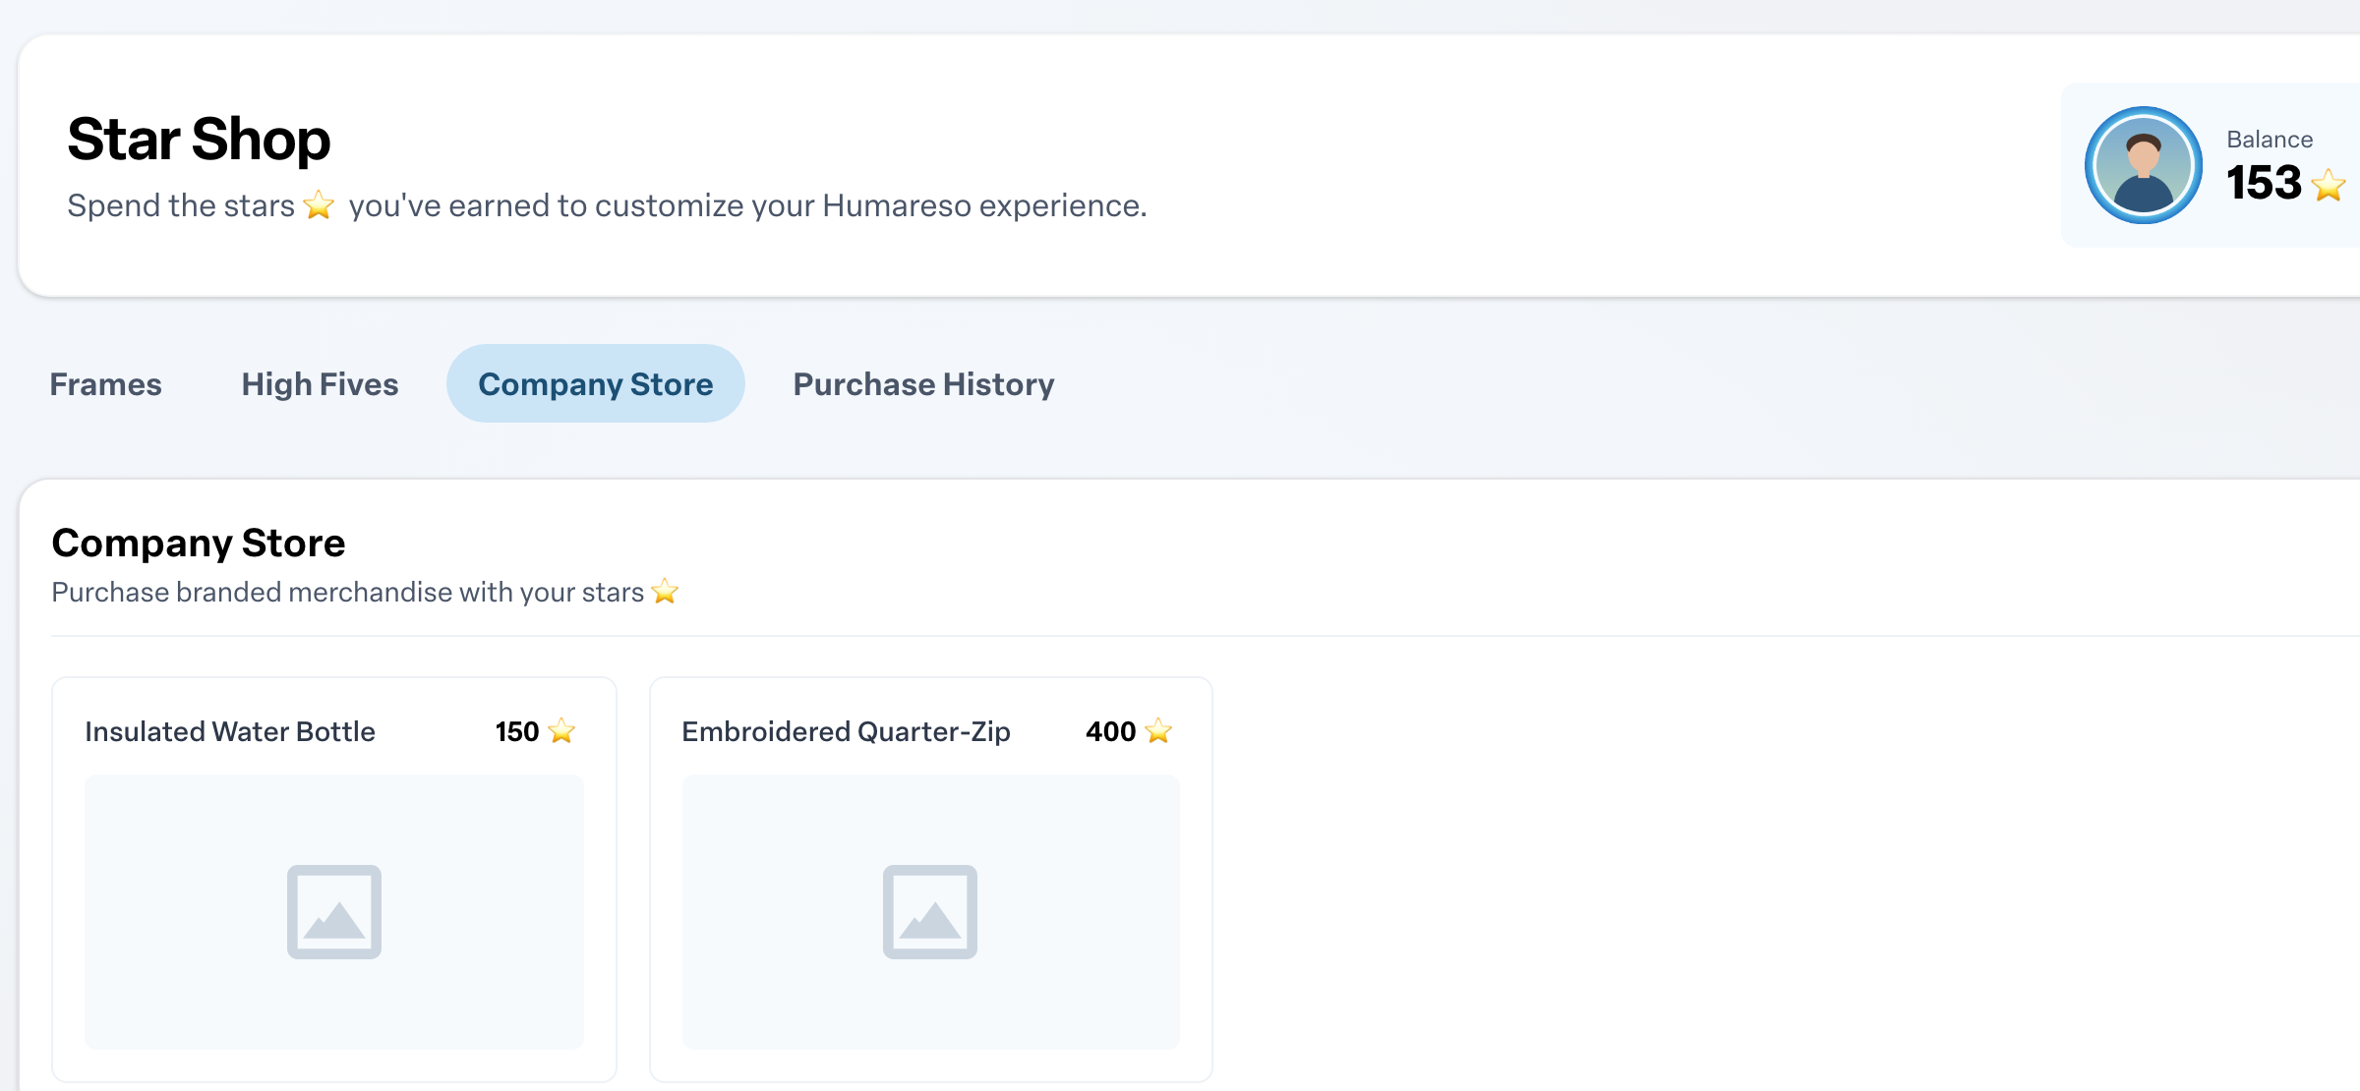This screenshot has height=1091, width=2360.
Task: Open the Frames tab
Action: coord(105,383)
